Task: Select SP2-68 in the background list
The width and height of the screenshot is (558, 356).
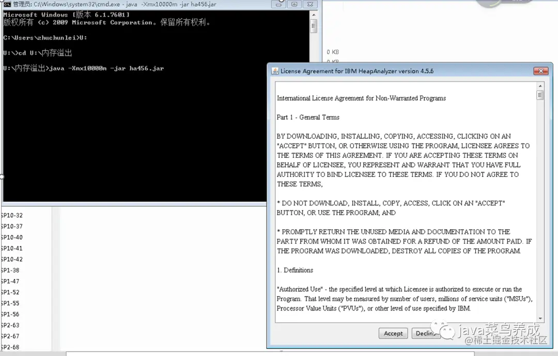Action: tap(10, 347)
